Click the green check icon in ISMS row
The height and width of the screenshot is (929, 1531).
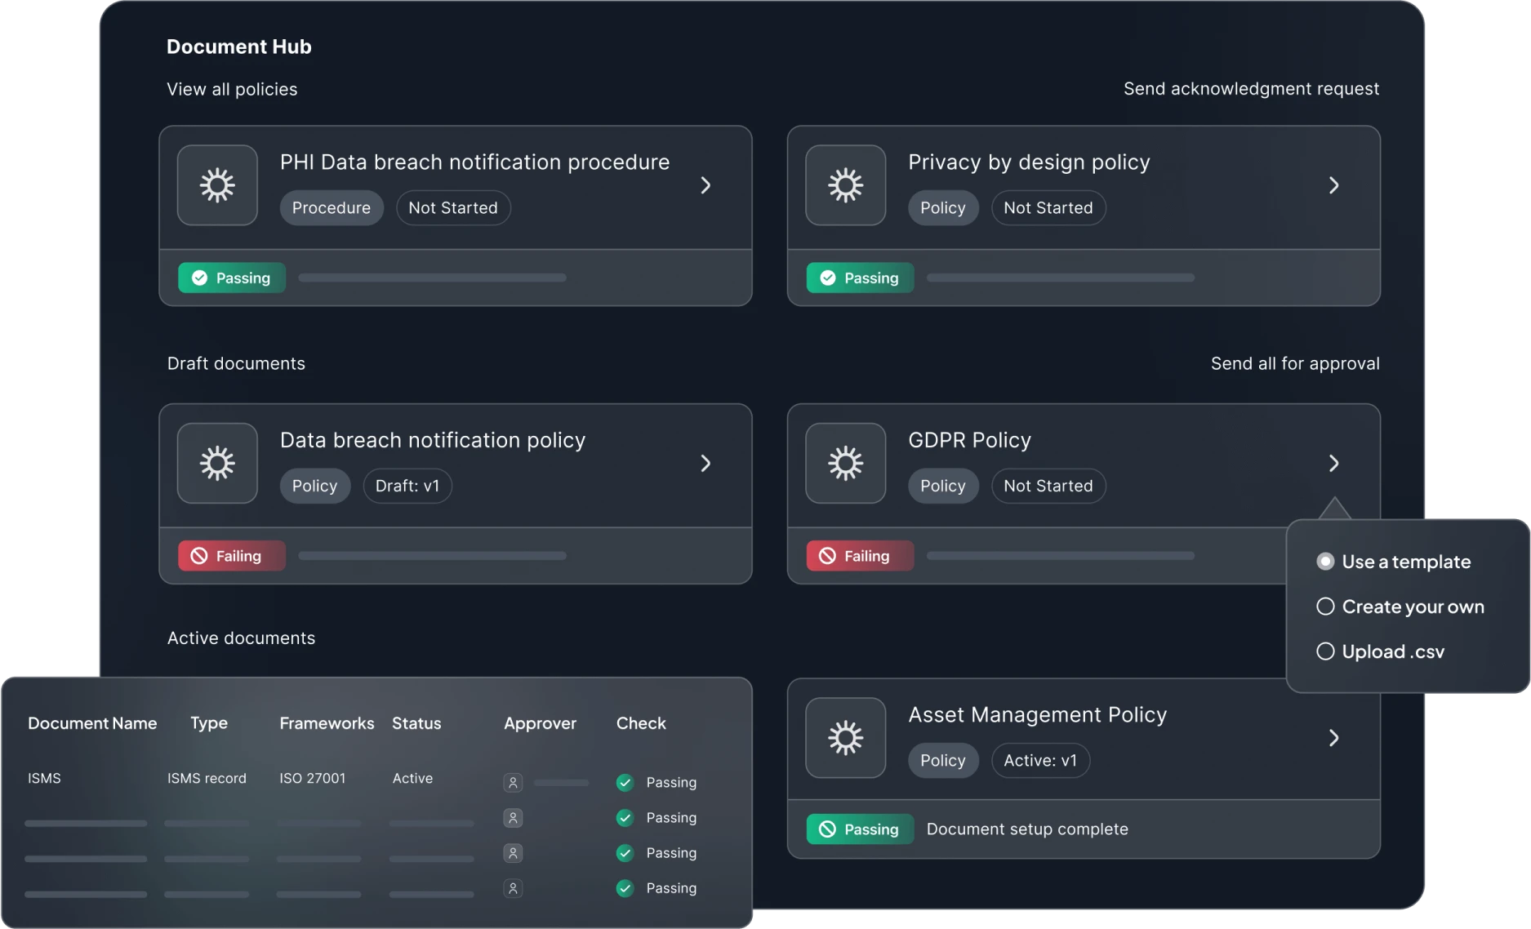pos(625,783)
